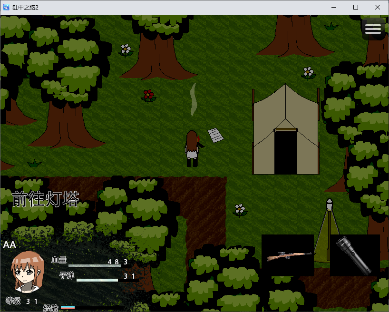
Task: Click the health bar labeled 血量
Action: [x=95, y=266]
